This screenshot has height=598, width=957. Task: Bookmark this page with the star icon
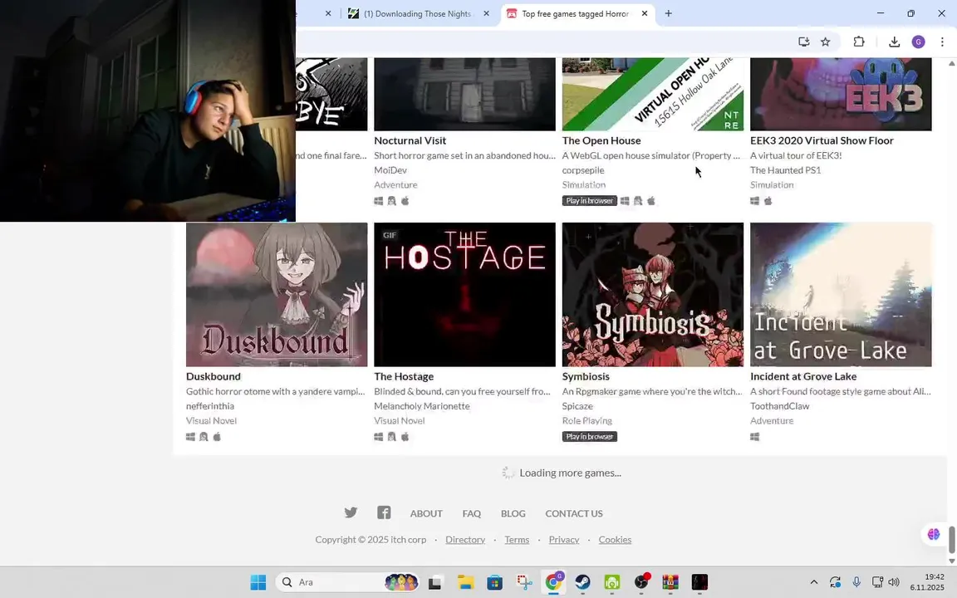pyautogui.click(x=825, y=42)
